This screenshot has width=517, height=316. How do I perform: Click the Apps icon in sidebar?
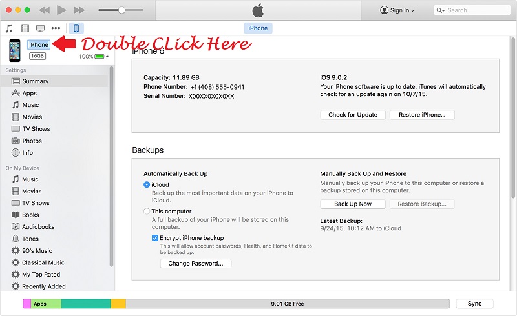pos(16,93)
